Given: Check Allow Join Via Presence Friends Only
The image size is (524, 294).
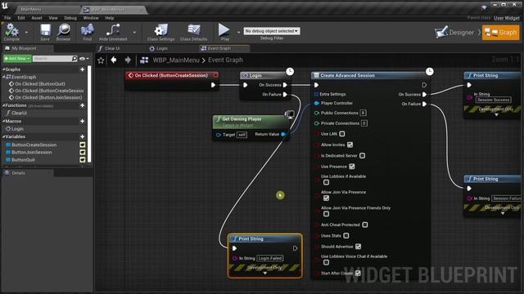Looking at the screenshot, I should pyautogui.click(x=326, y=214).
